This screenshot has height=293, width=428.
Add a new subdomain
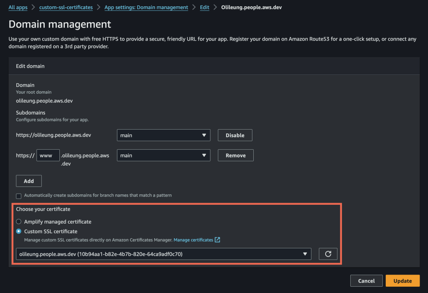tap(28, 181)
